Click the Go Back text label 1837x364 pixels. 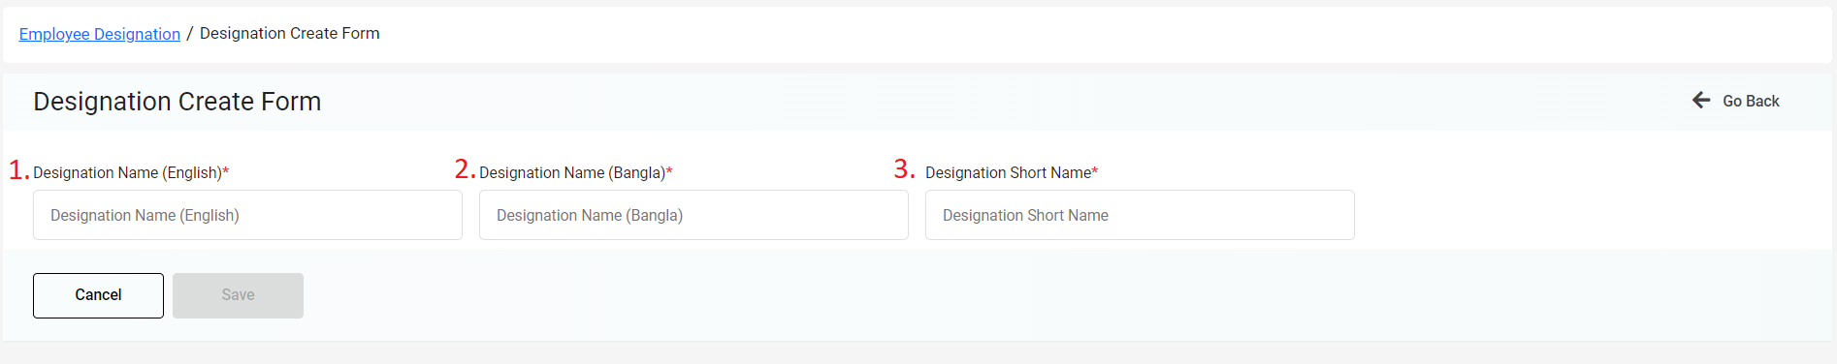point(1751,101)
